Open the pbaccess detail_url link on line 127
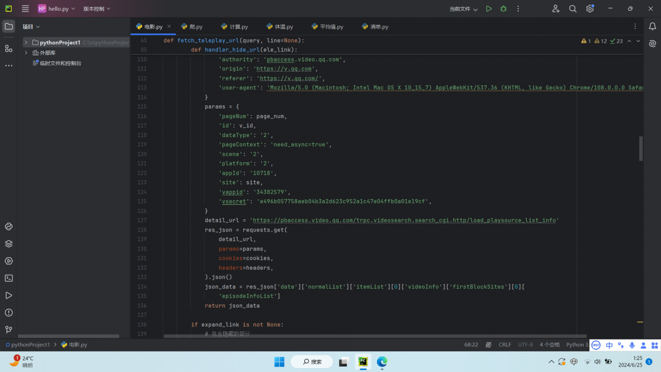The image size is (661, 372). click(405, 220)
